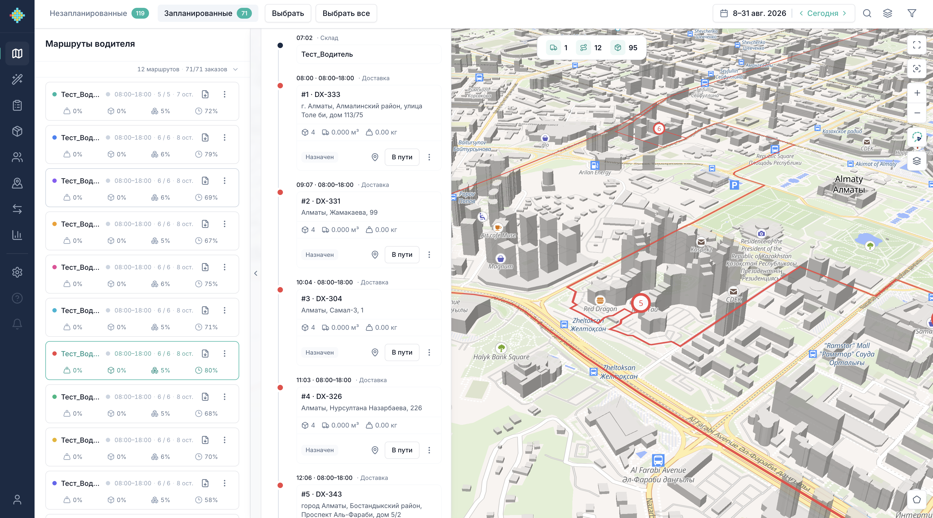Open the package box icon in sidebar
Screen dimensions: 933x518
point(17,131)
